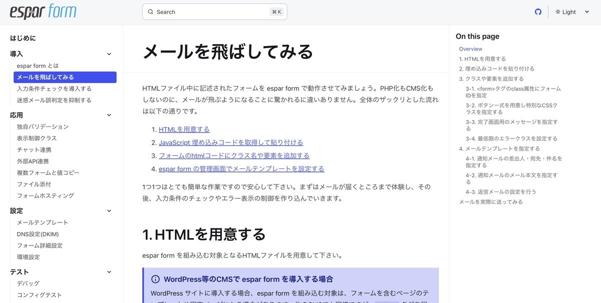Select メールを飛ばしてみる in the sidebar
The image size is (601, 303).
(x=65, y=77)
